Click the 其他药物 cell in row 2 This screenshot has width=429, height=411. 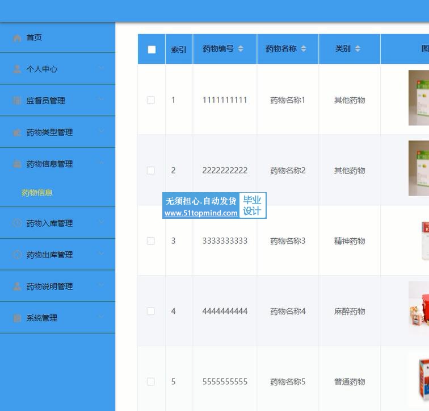coord(350,171)
